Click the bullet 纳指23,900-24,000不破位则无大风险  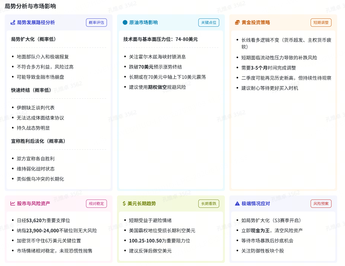click(57, 231)
